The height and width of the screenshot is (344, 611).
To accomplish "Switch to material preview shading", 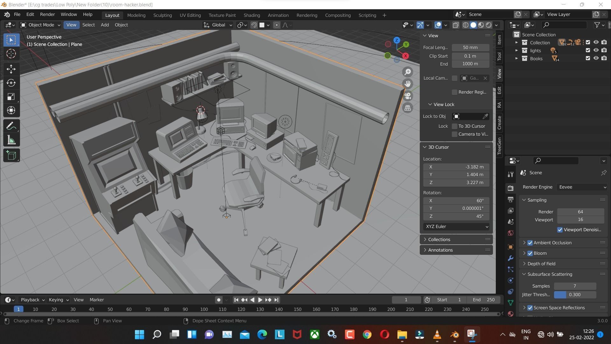I will 481,25.
